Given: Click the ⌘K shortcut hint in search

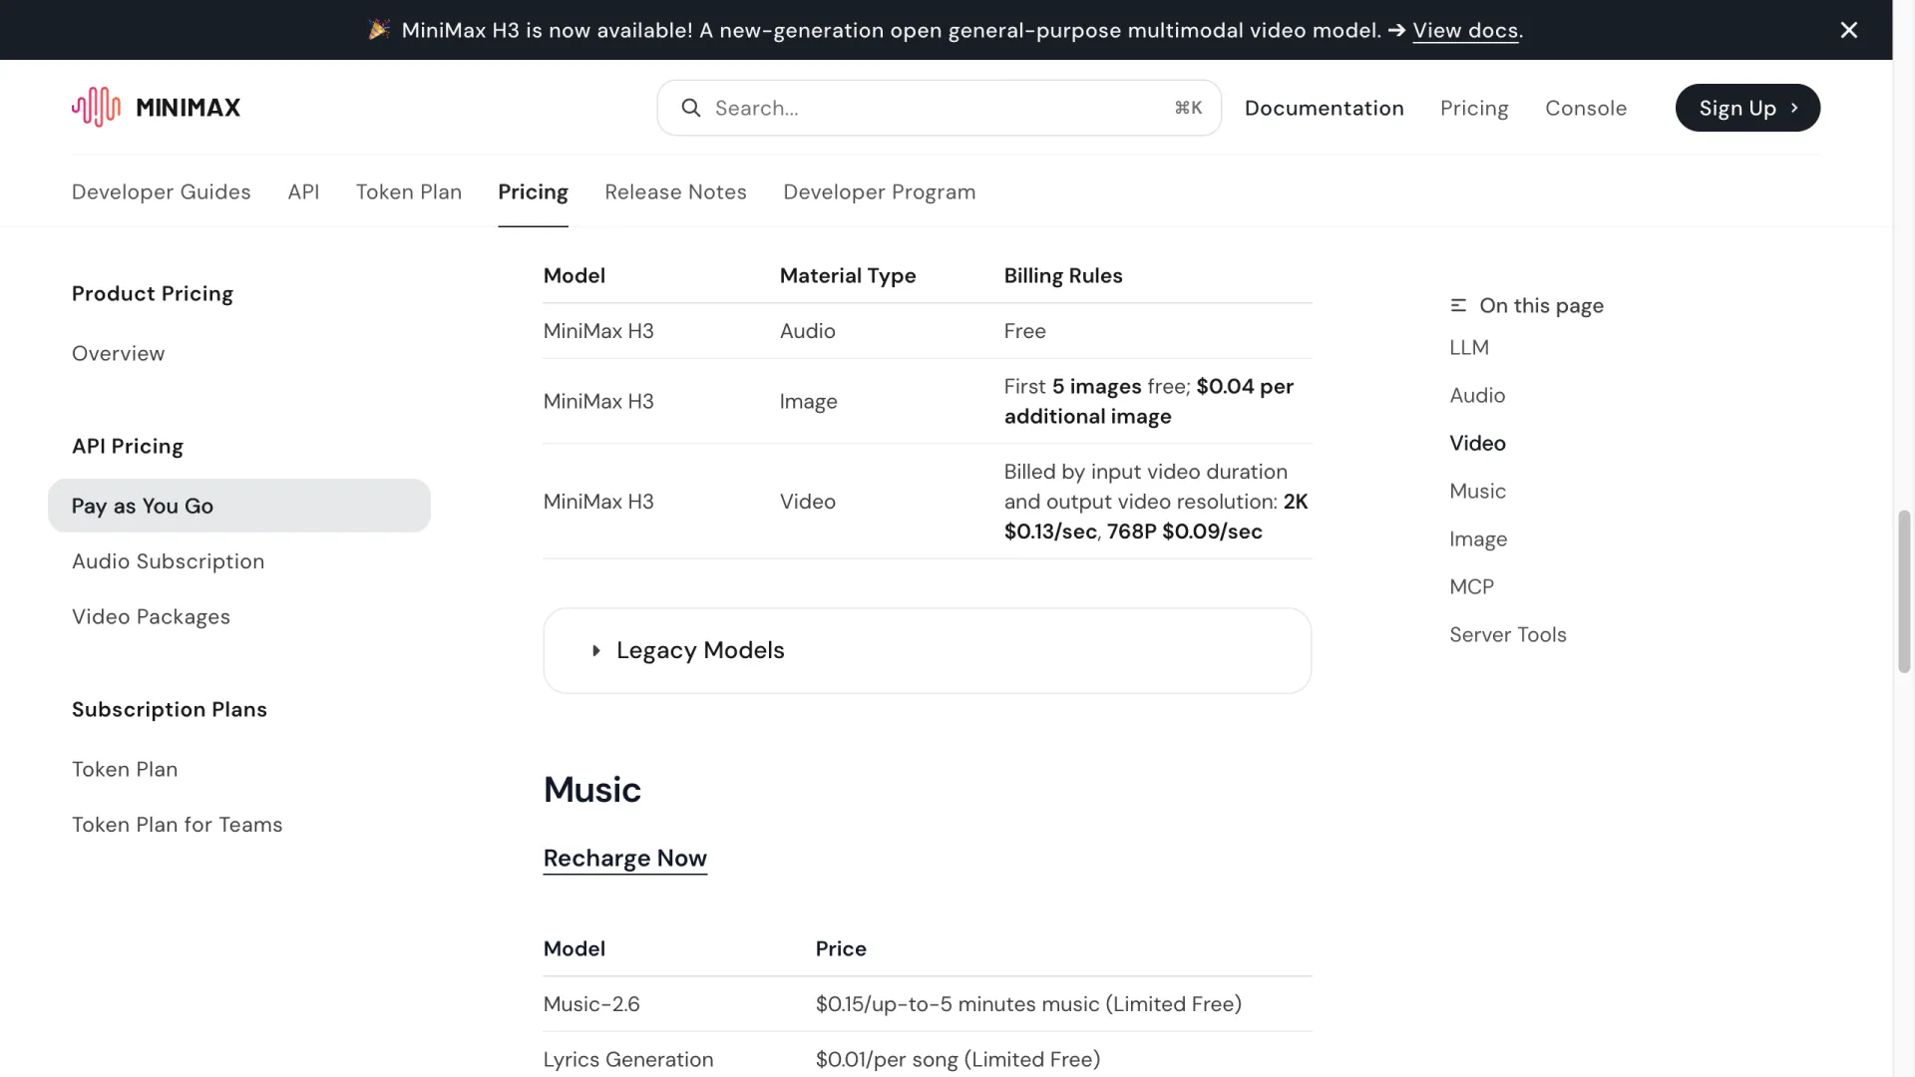Looking at the screenshot, I should [x=1188, y=108].
